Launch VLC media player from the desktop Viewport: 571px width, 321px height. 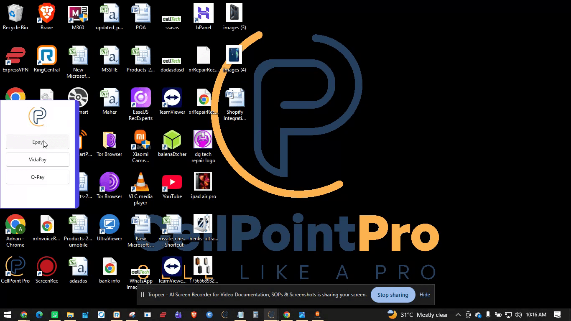coord(141,189)
